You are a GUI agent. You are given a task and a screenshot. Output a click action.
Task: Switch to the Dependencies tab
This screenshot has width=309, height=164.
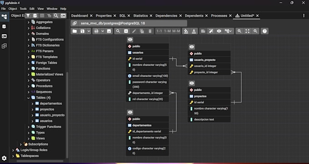click(x=166, y=15)
